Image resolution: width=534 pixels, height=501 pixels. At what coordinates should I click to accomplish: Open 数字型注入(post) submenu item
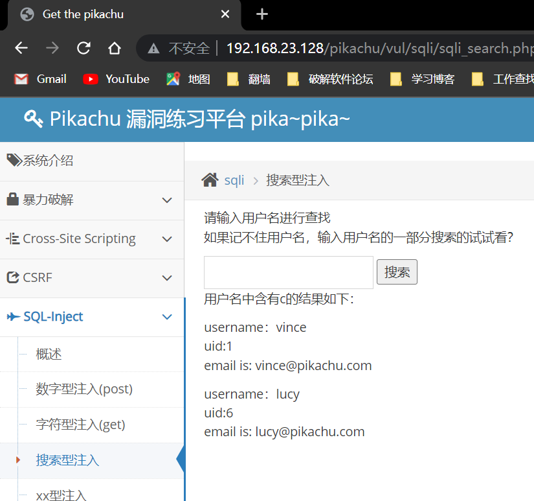click(x=84, y=389)
